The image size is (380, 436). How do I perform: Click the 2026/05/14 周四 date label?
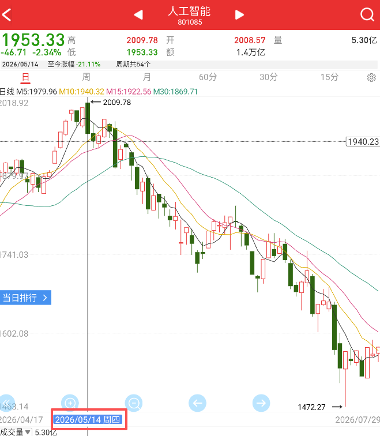88,419
